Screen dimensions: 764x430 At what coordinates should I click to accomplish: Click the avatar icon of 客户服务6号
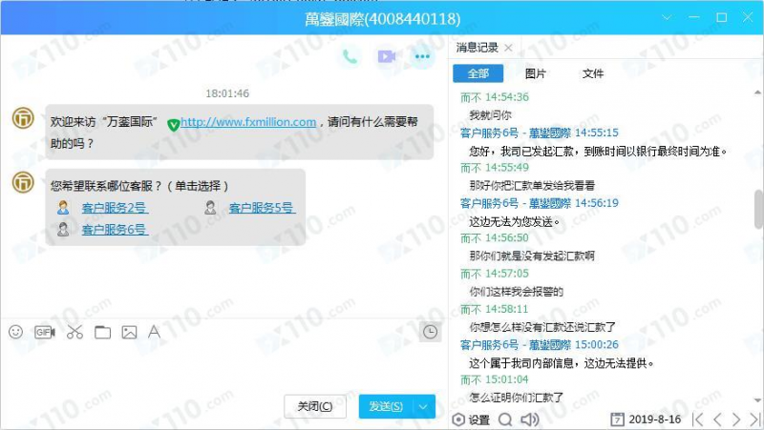(x=63, y=229)
